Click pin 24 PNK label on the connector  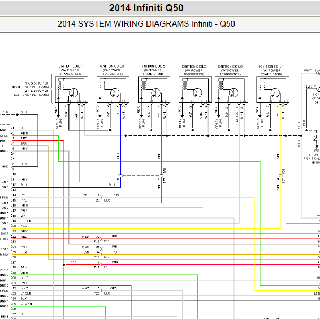tap(24, 247)
